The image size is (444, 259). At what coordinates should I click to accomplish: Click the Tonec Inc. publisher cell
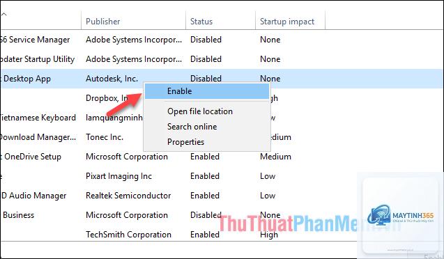click(105, 137)
